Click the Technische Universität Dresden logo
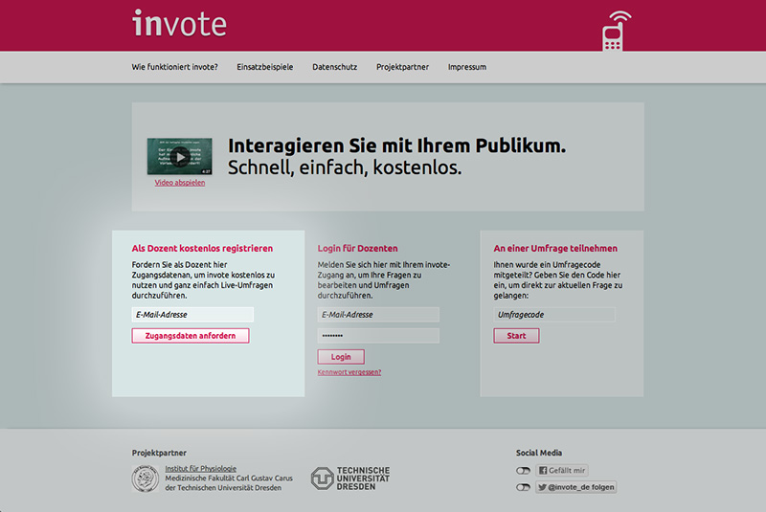The image size is (766, 512). (350, 479)
